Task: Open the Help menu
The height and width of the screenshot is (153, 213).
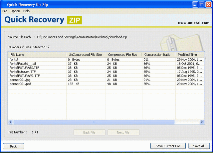Action: click(x=26, y=11)
